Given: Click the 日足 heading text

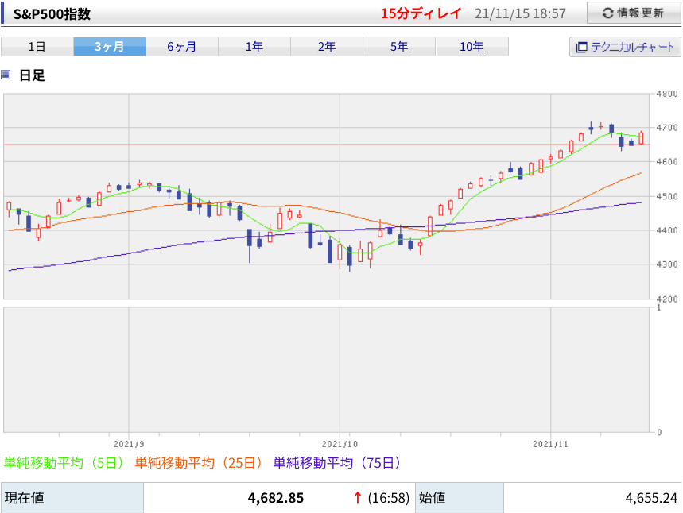Looking at the screenshot, I should (32, 75).
